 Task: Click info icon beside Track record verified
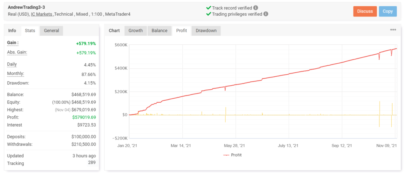click(x=256, y=8)
